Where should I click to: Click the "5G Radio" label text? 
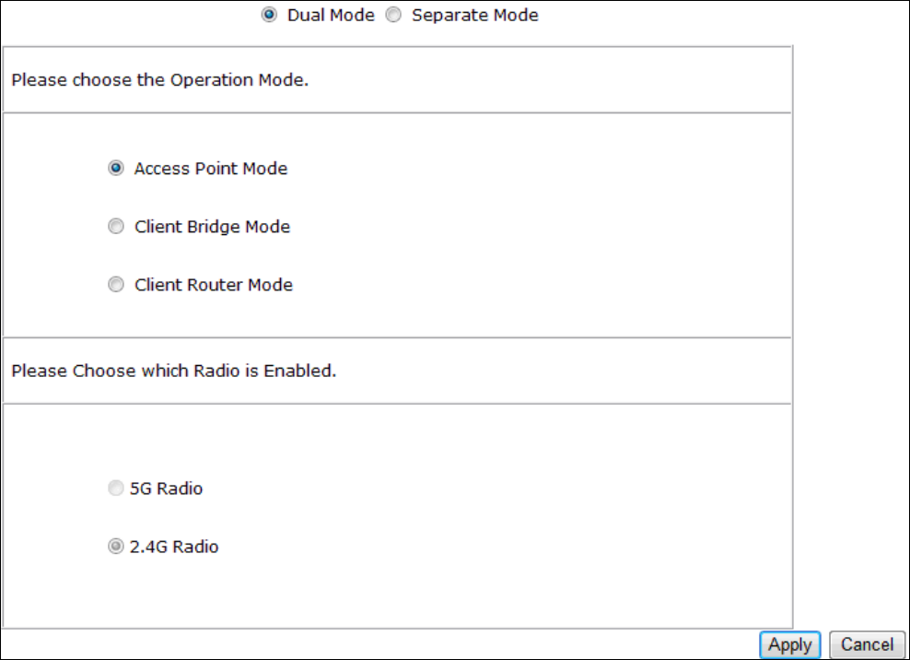(x=168, y=489)
